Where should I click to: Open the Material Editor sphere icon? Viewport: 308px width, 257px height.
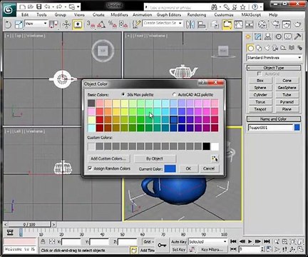262,24
